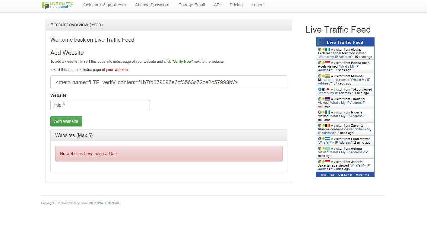Click 'Account overview (Free)' panel header
The image size is (427, 233).
(169, 25)
